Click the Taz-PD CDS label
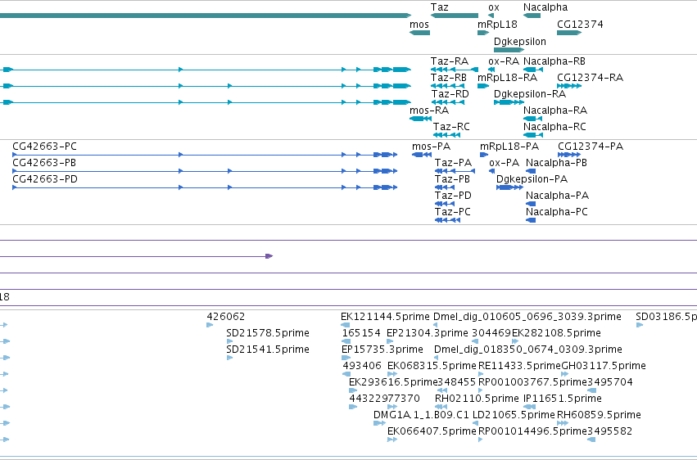This screenshot has width=697, height=460. tap(453, 196)
